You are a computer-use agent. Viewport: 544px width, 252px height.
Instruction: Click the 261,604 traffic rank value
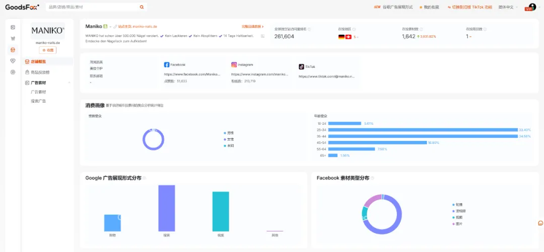[284, 36]
